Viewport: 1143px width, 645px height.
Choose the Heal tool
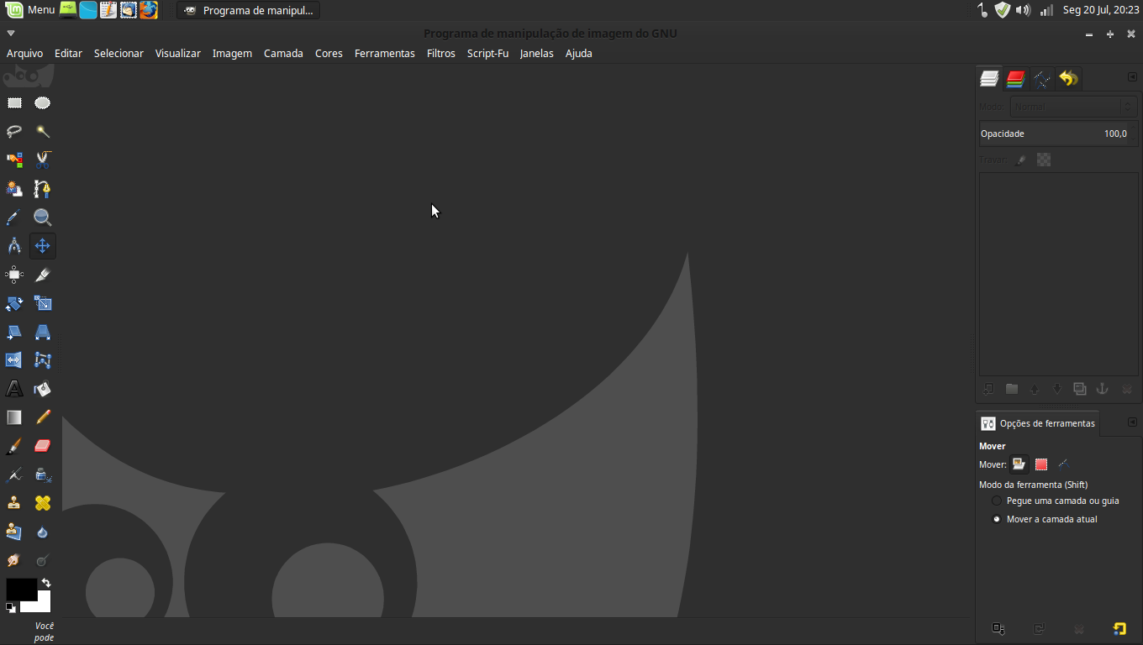[43, 503]
